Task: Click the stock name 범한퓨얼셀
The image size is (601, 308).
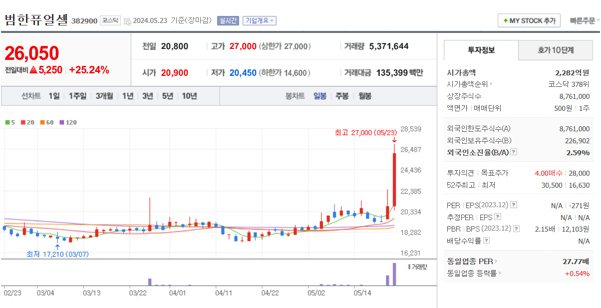Action: 36,19
